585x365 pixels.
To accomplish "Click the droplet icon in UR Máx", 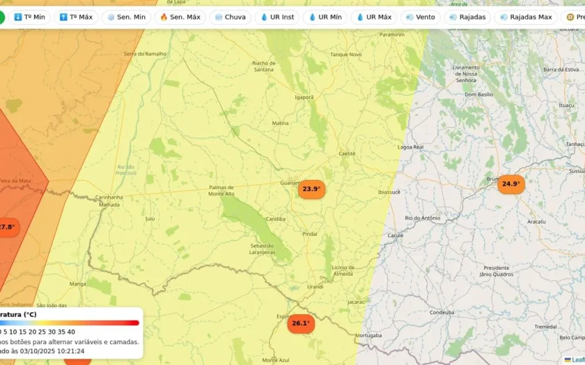I will pos(360,17).
